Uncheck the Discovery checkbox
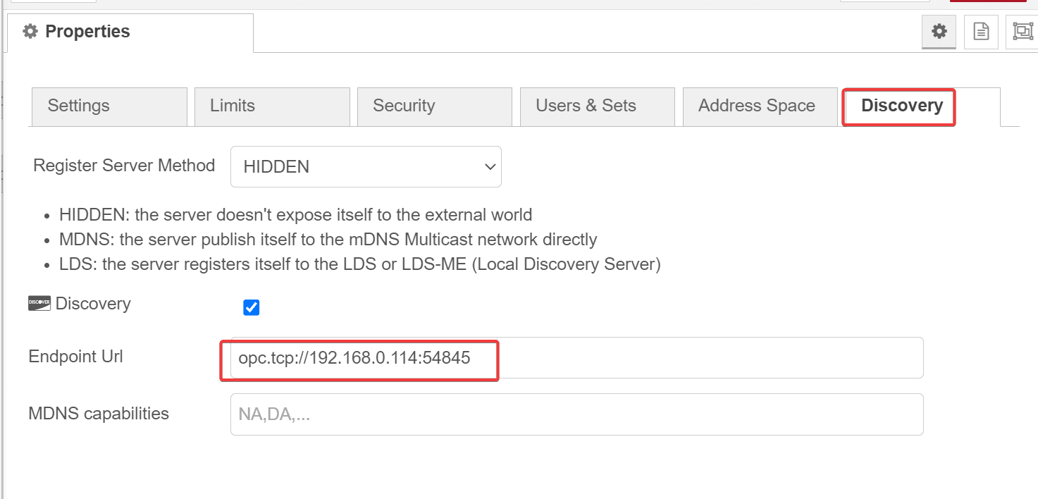 [x=252, y=307]
